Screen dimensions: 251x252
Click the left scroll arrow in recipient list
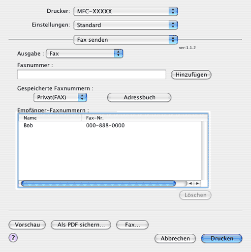tap(190, 183)
